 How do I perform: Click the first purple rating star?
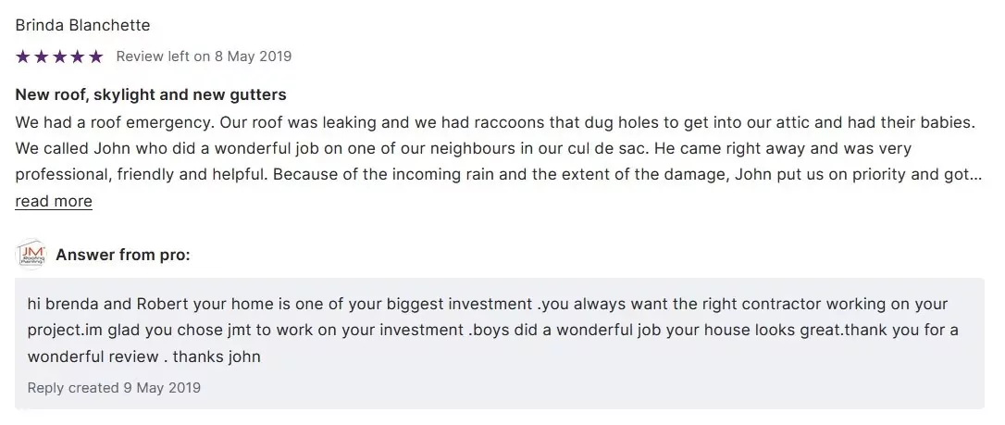[23, 56]
